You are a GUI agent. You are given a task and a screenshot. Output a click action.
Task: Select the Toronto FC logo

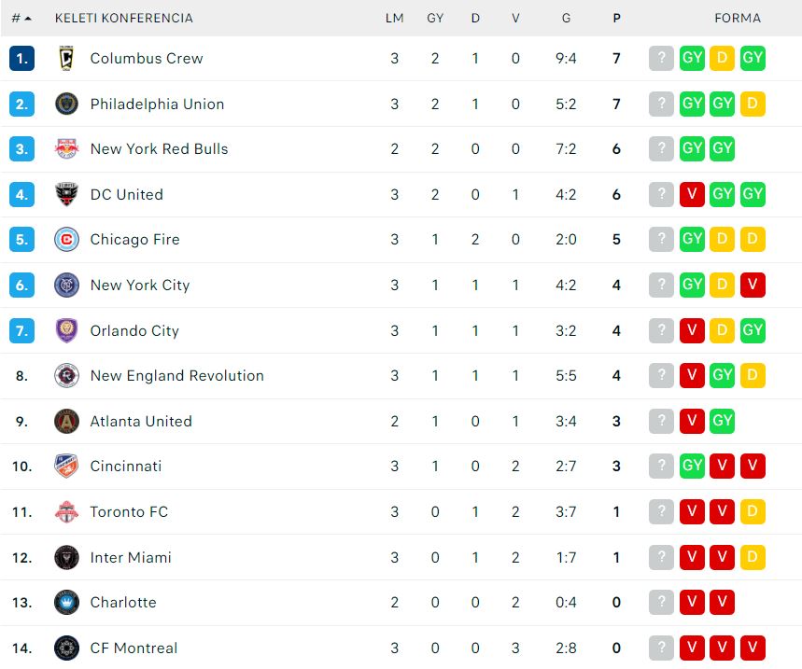(x=66, y=511)
